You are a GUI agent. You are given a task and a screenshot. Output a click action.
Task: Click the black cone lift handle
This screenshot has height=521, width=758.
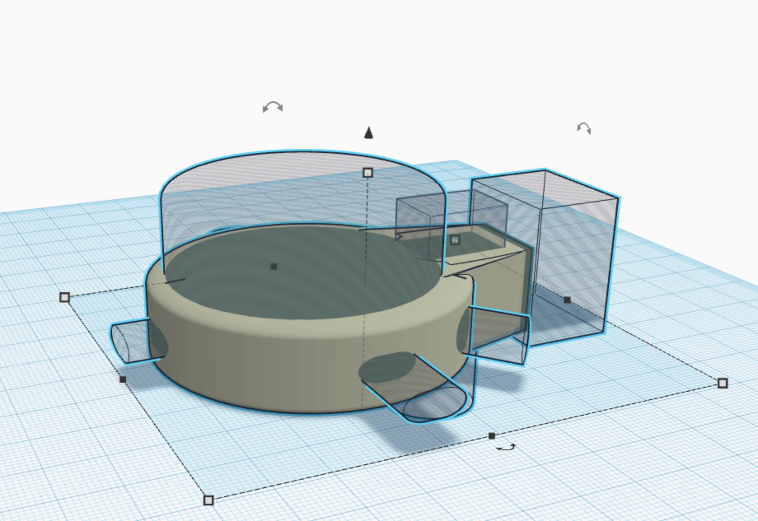click(x=369, y=133)
